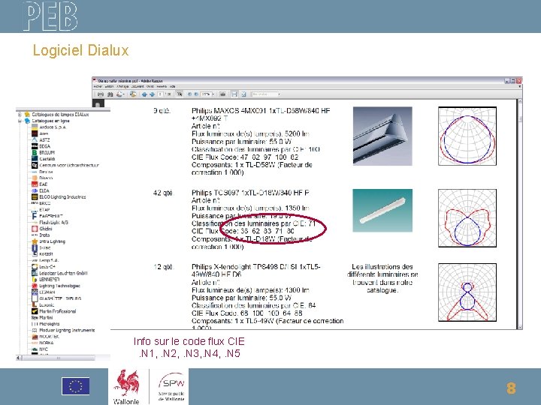Image resolution: width=541 pixels, height=405 pixels.
Task: Click the page number input field
Action: (160, 94)
